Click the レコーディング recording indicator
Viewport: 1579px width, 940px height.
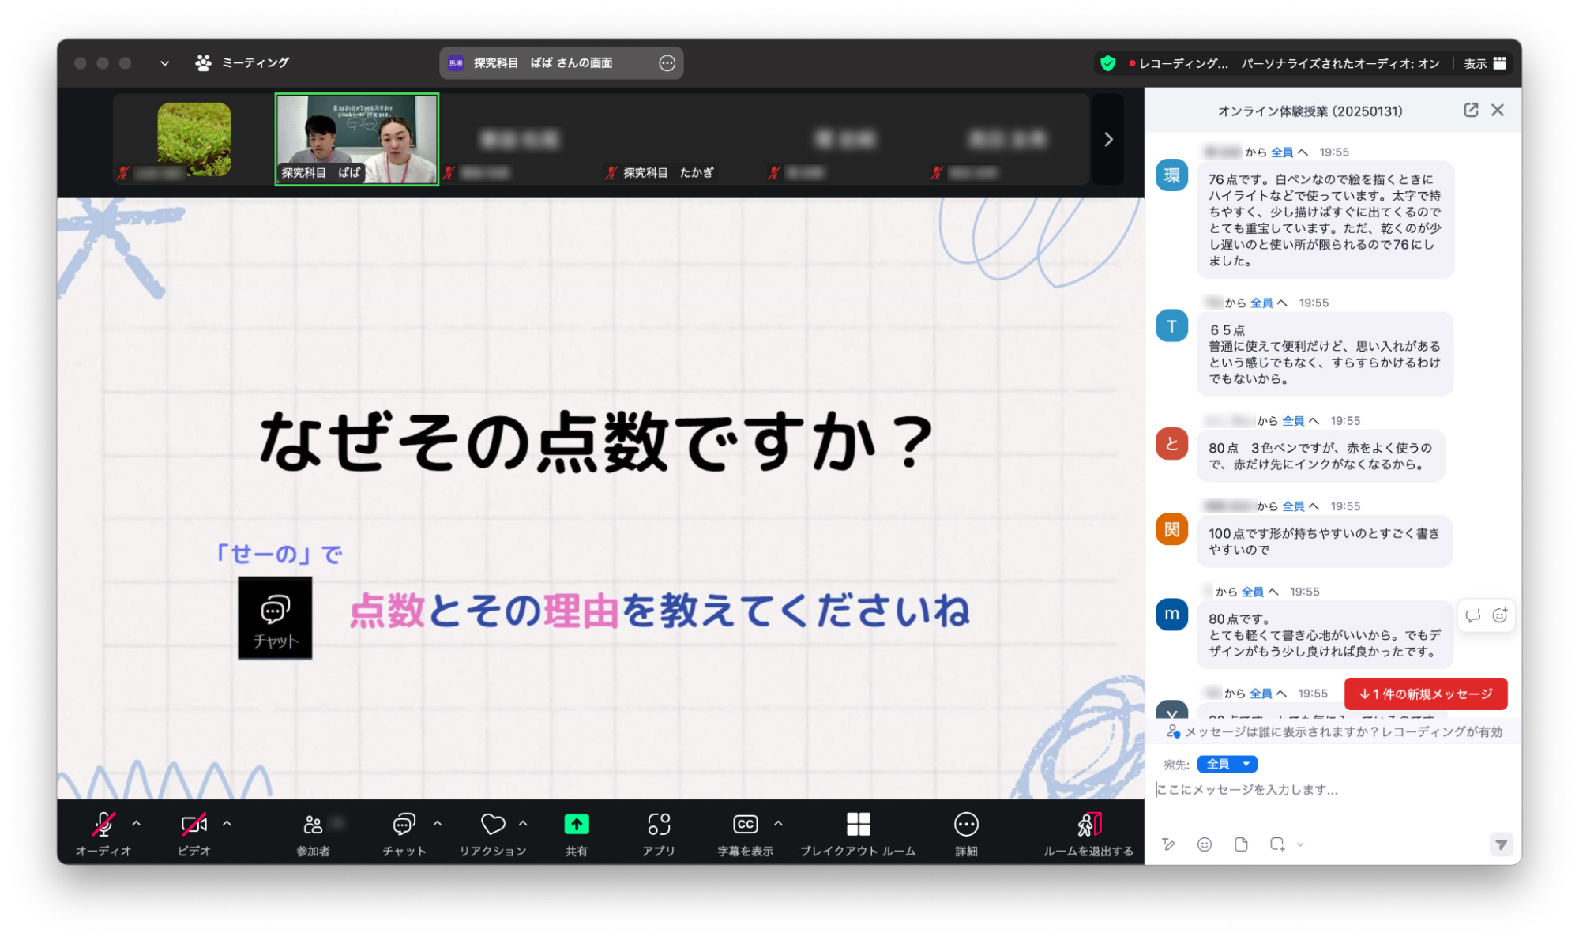pos(1179,63)
